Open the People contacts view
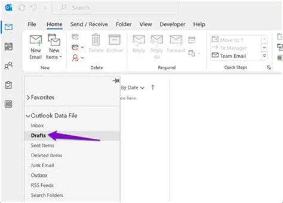Viewport: 283px width, 203px height. click(x=9, y=66)
